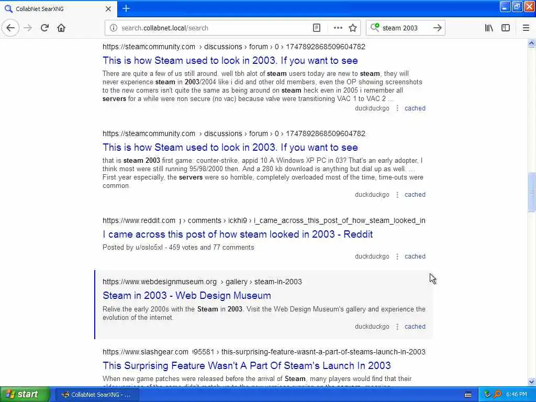Click search engine magnifier icon in search box
Image resolution: width=536 pixels, height=402 pixels.
(x=375, y=27)
